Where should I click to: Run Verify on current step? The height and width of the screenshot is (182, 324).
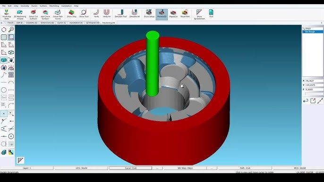[96, 13]
